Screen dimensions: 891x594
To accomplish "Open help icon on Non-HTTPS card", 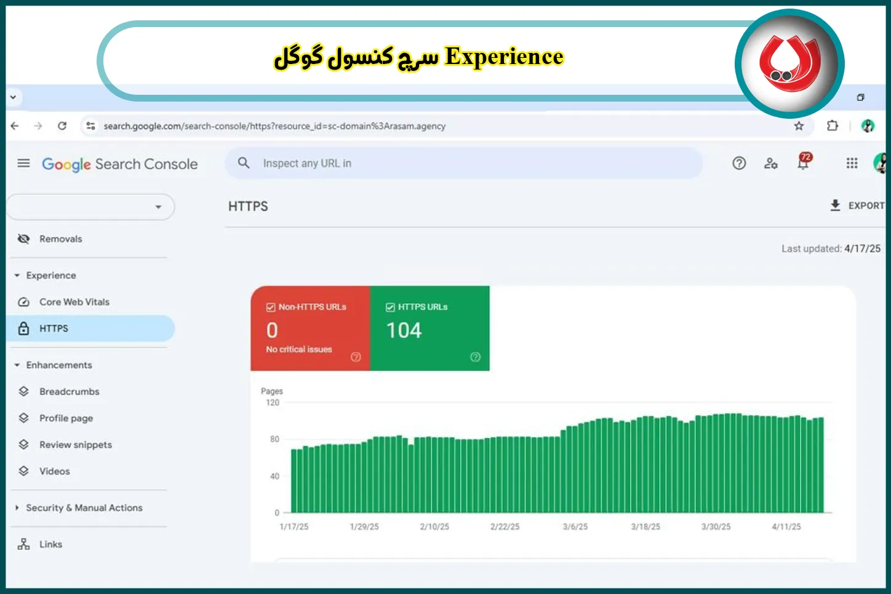I will (356, 357).
